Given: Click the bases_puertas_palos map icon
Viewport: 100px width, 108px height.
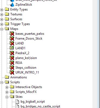Looking at the screenshot, I should click(x=12, y=34).
